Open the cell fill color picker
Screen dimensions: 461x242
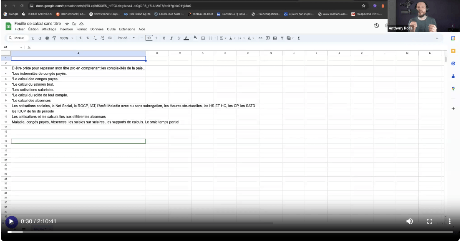(195, 38)
